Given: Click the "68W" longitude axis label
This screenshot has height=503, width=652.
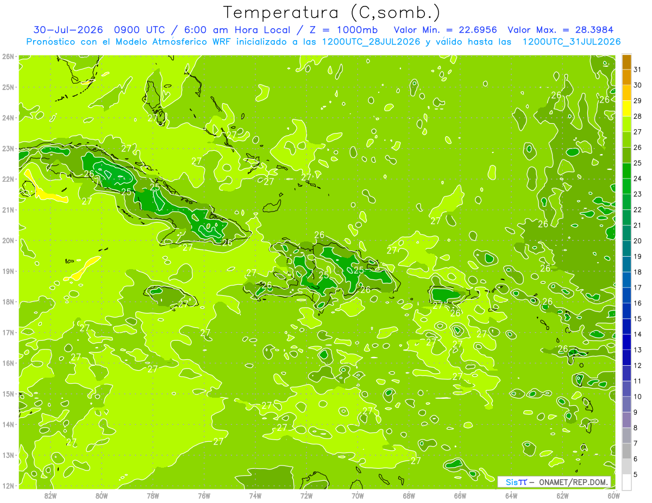Looking at the screenshot, I should pos(409,495).
